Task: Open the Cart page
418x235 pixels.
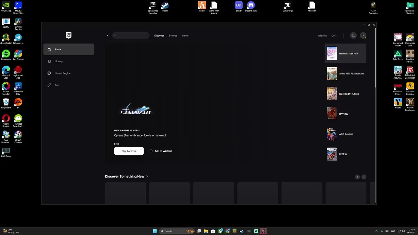Action: pyautogui.click(x=334, y=36)
